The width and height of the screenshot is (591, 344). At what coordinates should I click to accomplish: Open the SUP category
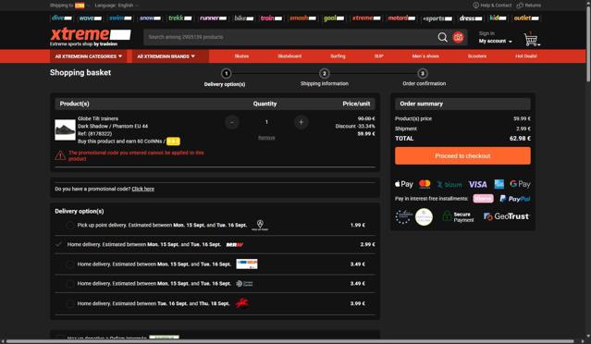379,56
